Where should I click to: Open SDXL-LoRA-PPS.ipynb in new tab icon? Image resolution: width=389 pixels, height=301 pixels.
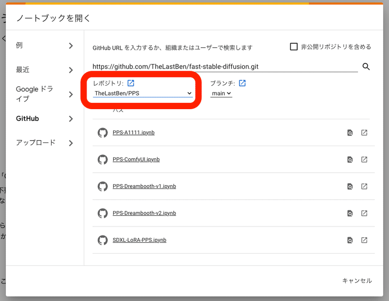point(364,240)
